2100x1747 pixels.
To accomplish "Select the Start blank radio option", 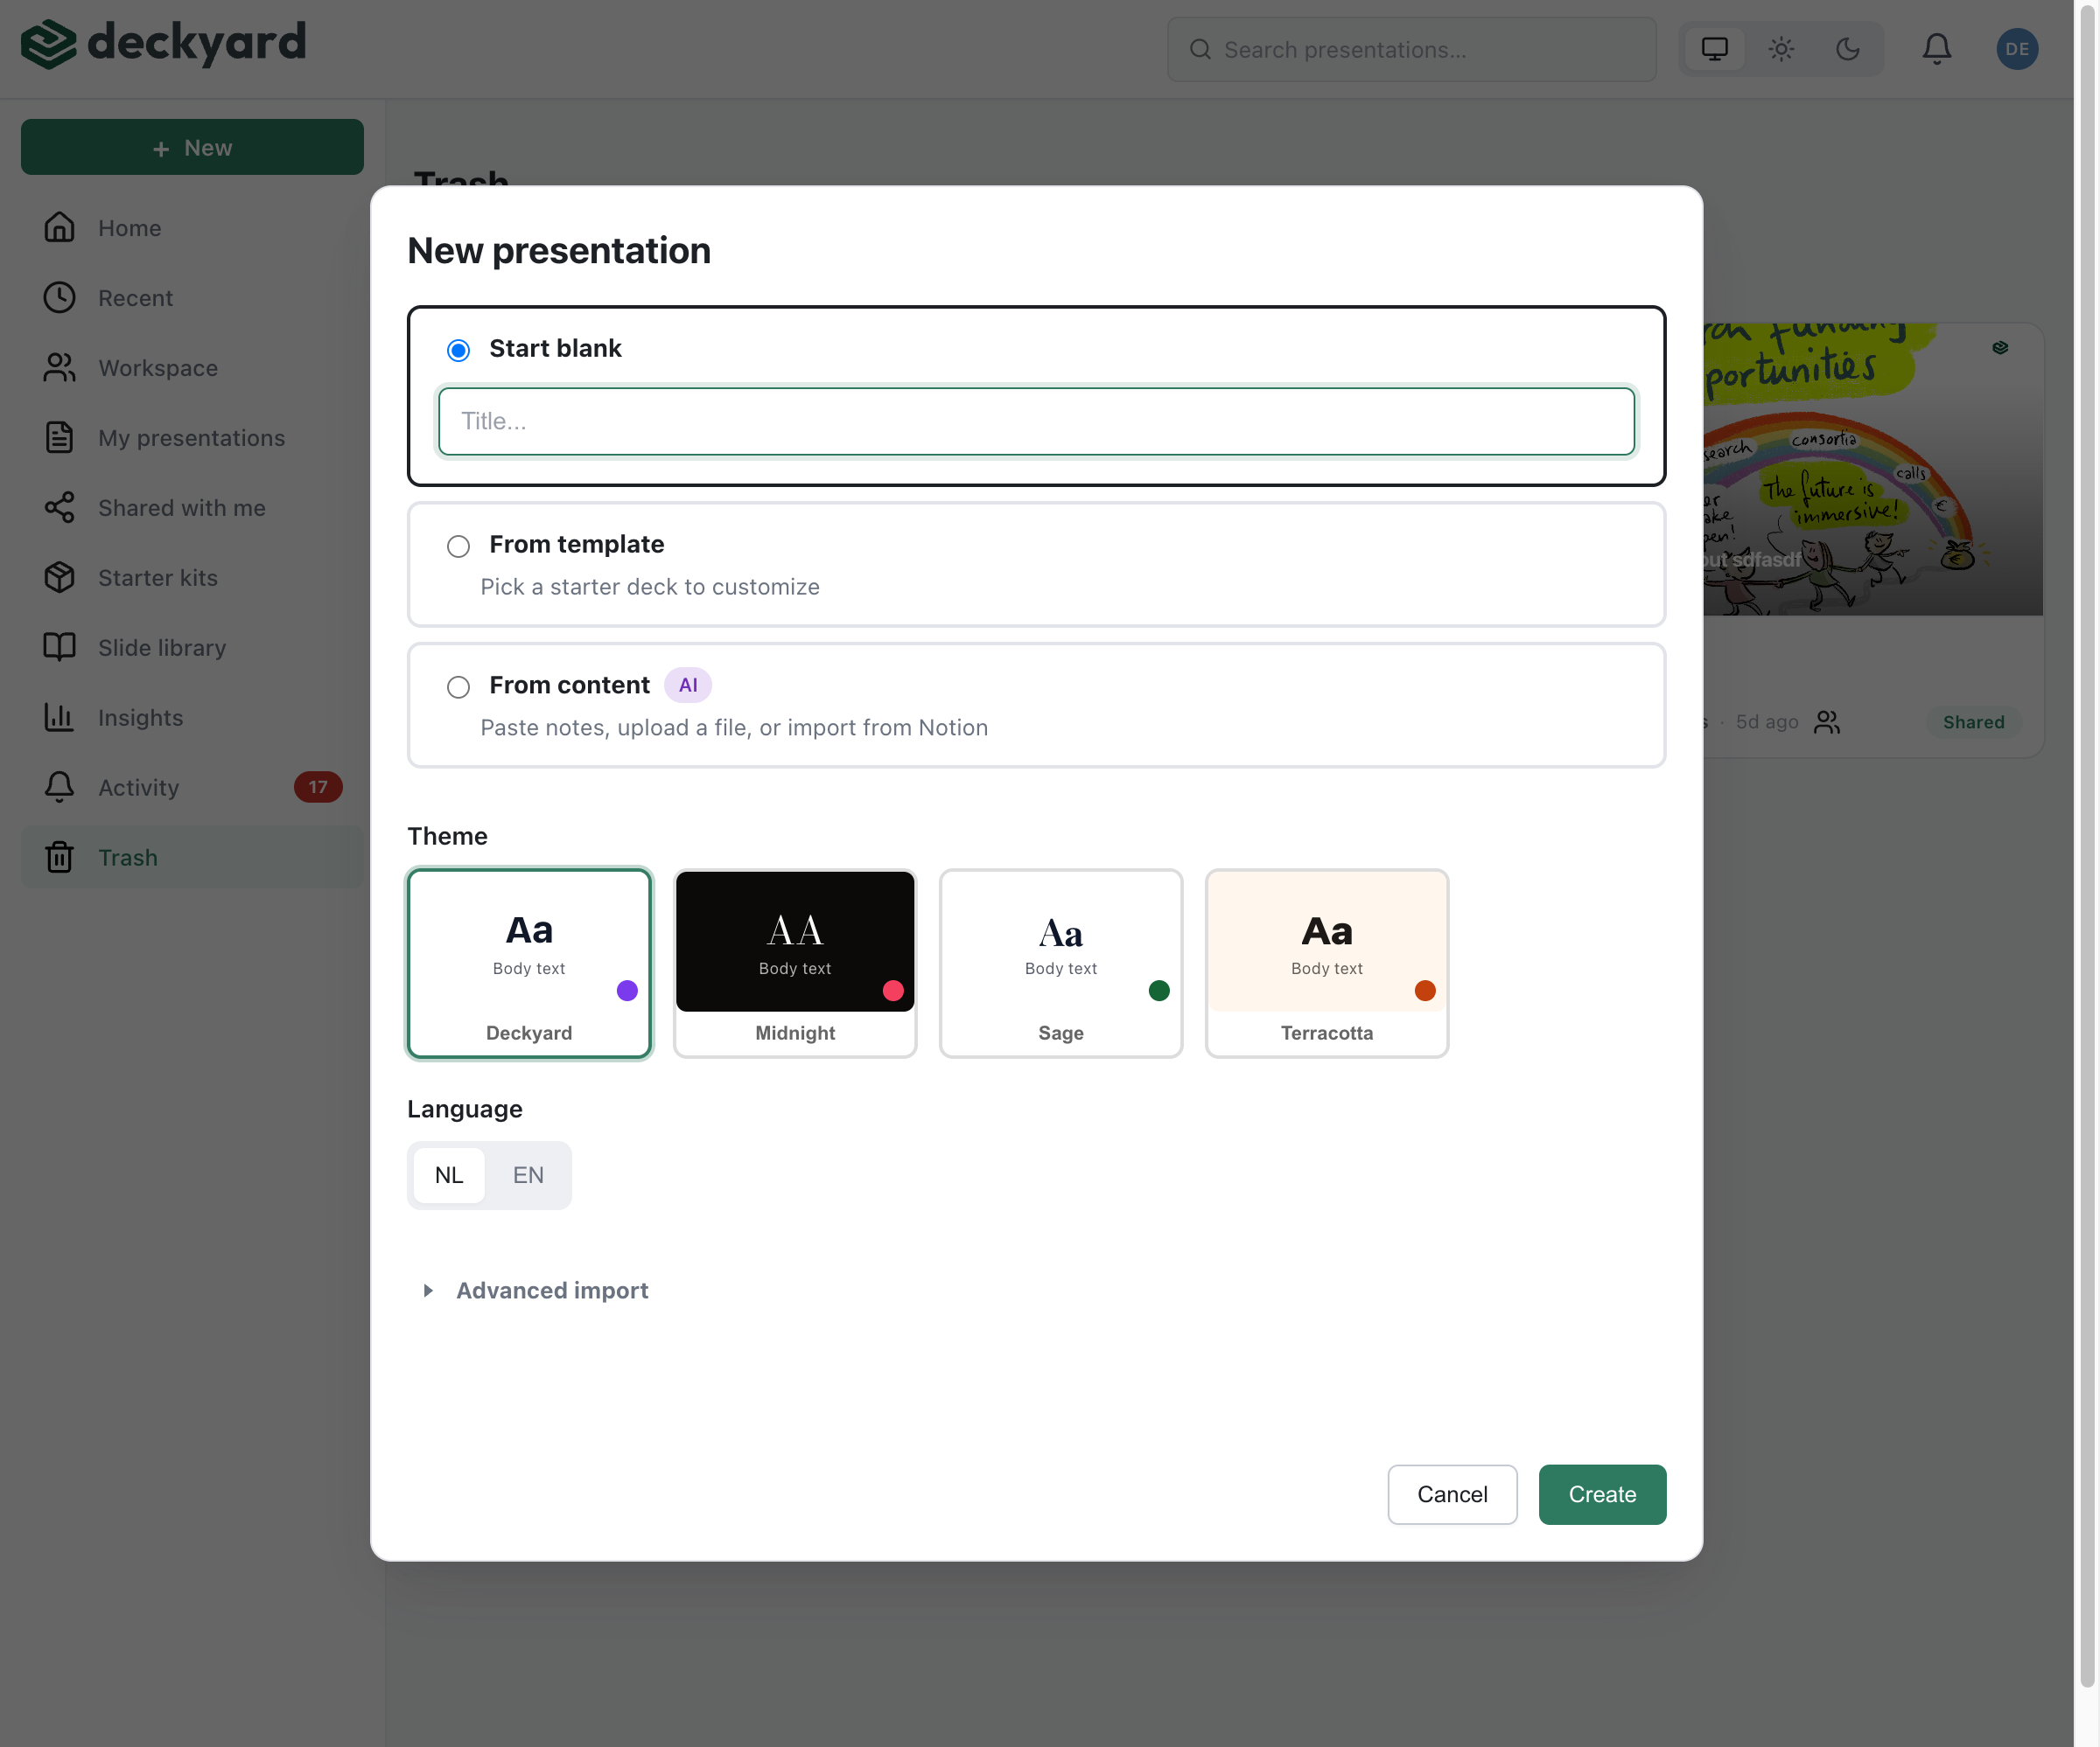I will (x=458, y=350).
